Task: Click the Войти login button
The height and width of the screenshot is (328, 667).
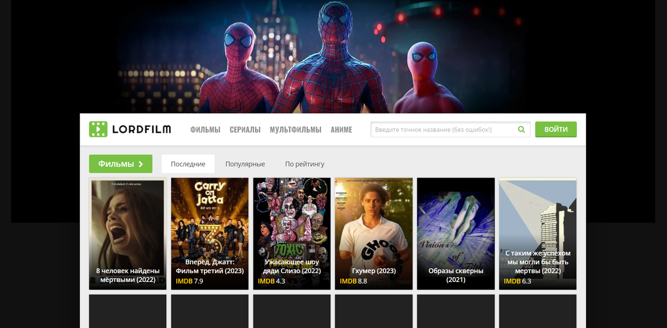Action: 556,129
